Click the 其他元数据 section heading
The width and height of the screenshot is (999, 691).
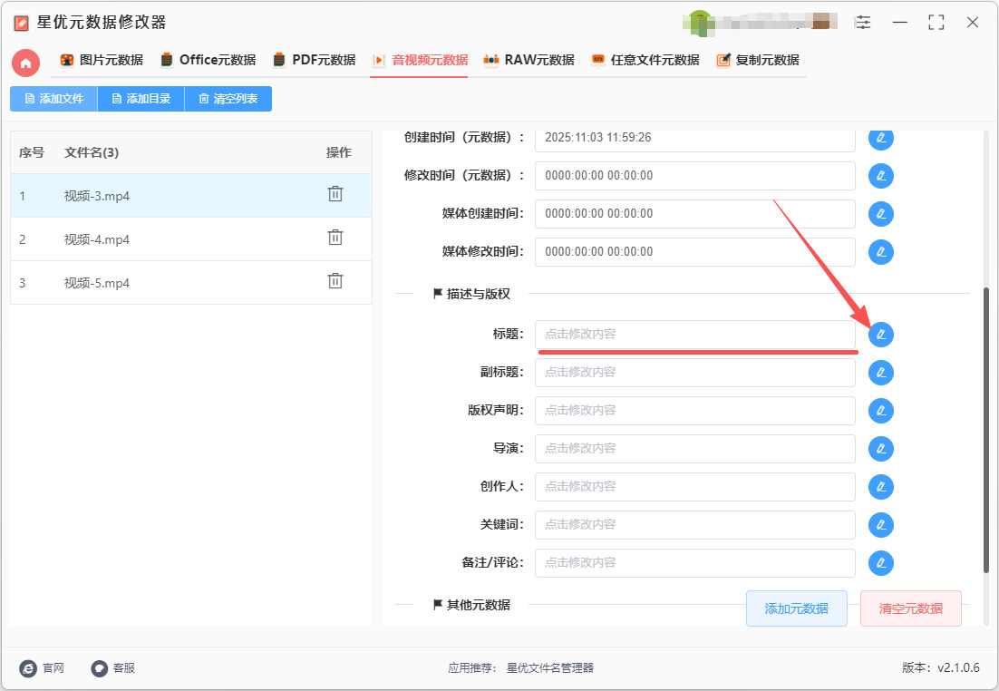(x=471, y=605)
